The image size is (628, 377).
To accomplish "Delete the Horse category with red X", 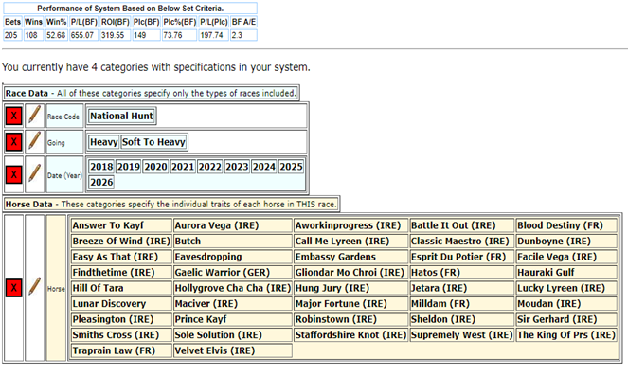I will tap(13, 288).
